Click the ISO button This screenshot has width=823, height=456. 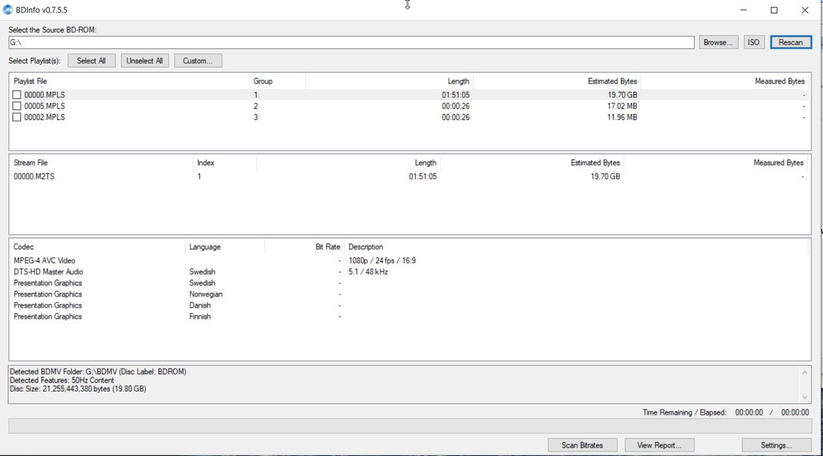tap(754, 42)
